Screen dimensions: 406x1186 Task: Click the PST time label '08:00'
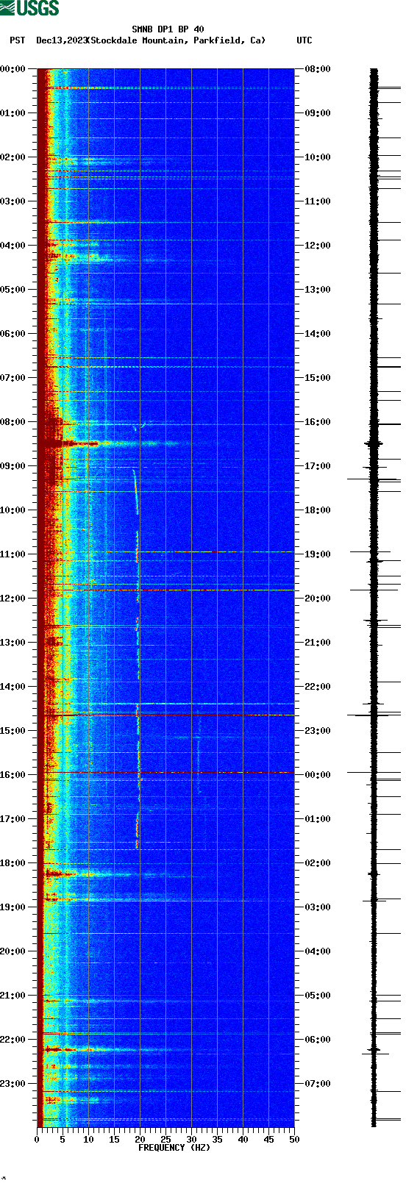point(13,422)
